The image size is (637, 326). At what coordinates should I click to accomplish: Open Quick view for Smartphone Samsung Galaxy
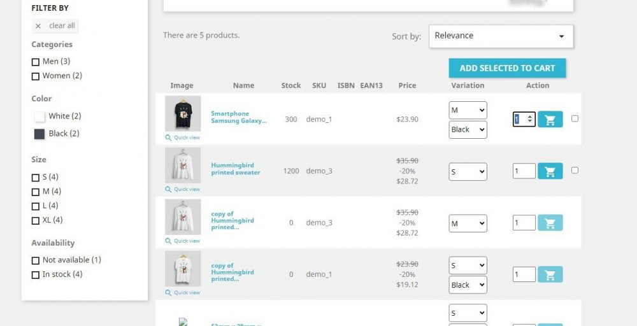[183, 138]
